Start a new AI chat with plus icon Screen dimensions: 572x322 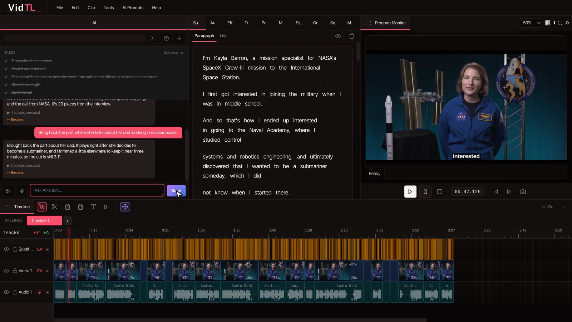tap(179, 38)
